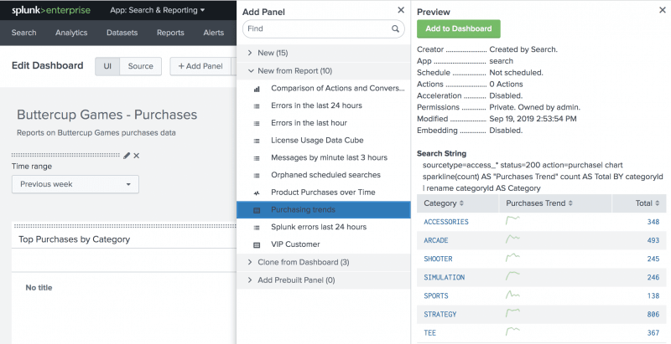Click the SPORTS category link

click(x=435, y=295)
